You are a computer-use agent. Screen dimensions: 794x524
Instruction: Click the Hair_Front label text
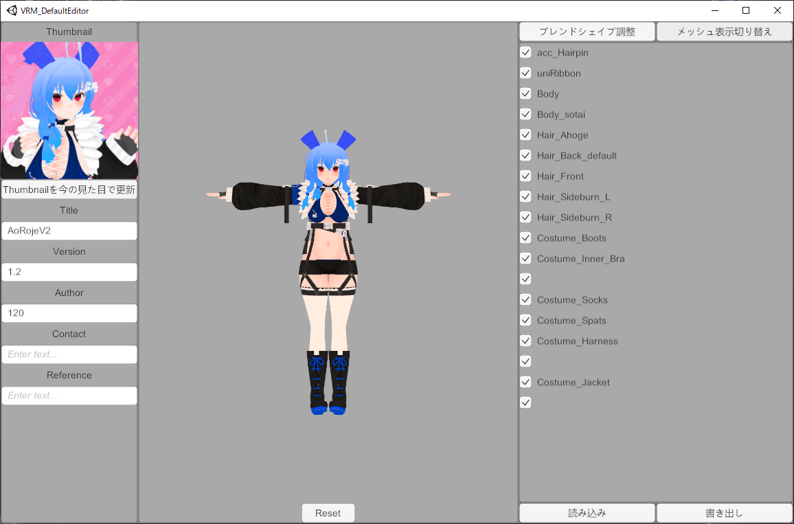pos(560,176)
